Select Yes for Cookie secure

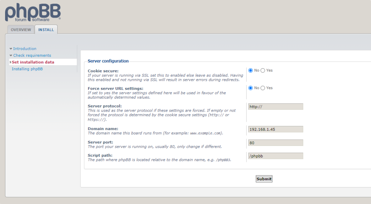point(263,70)
